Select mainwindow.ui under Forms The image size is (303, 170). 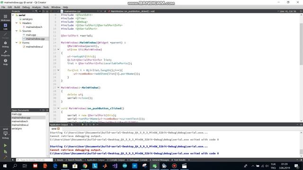point(35,47)
